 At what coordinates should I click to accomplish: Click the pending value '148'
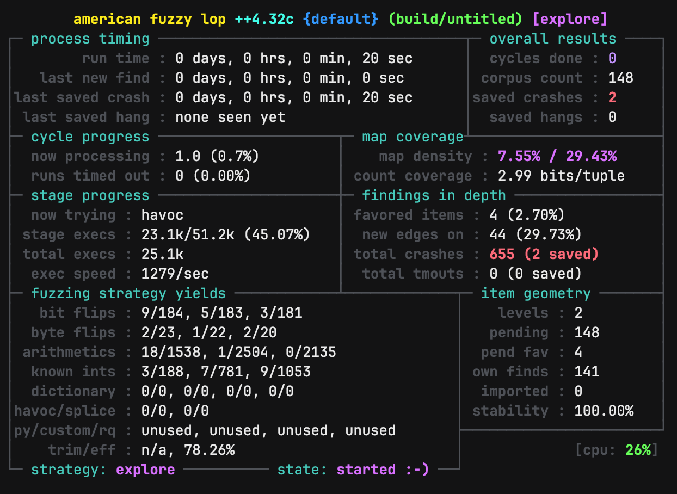tap(587, 333)
